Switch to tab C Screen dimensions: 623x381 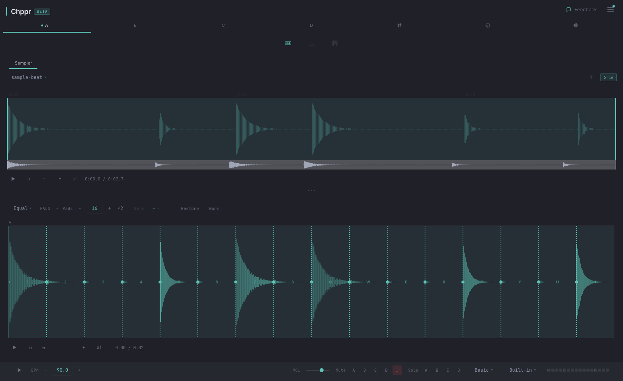coord(223,25)
